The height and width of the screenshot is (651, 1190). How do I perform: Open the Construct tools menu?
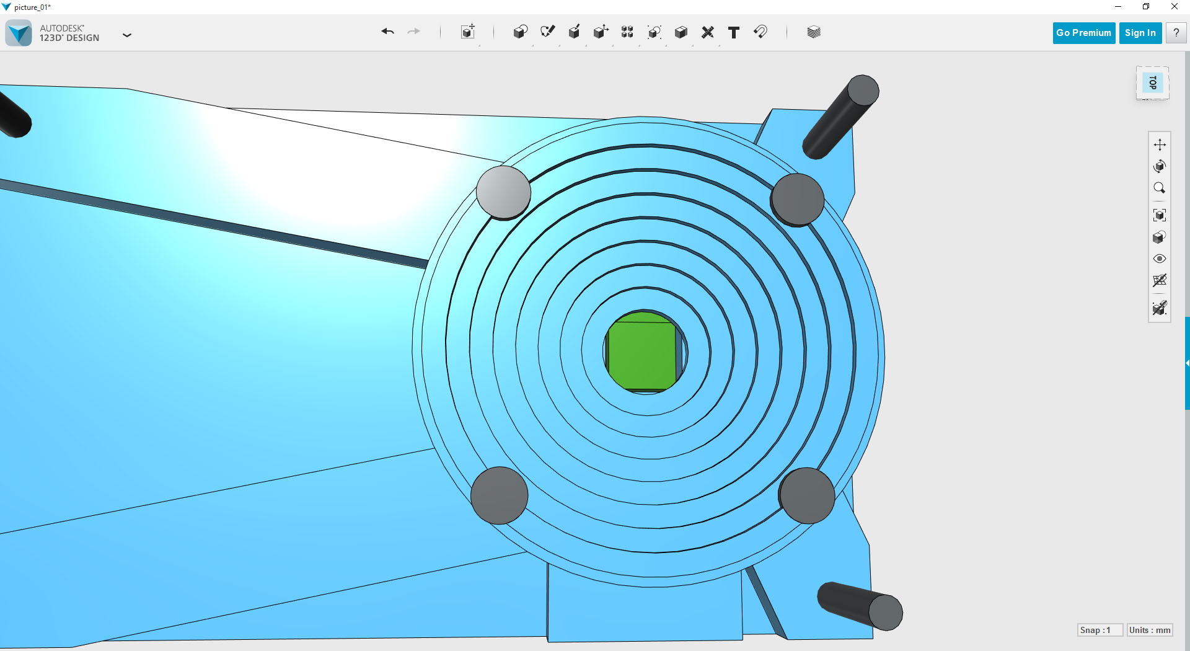pos(574,32)
